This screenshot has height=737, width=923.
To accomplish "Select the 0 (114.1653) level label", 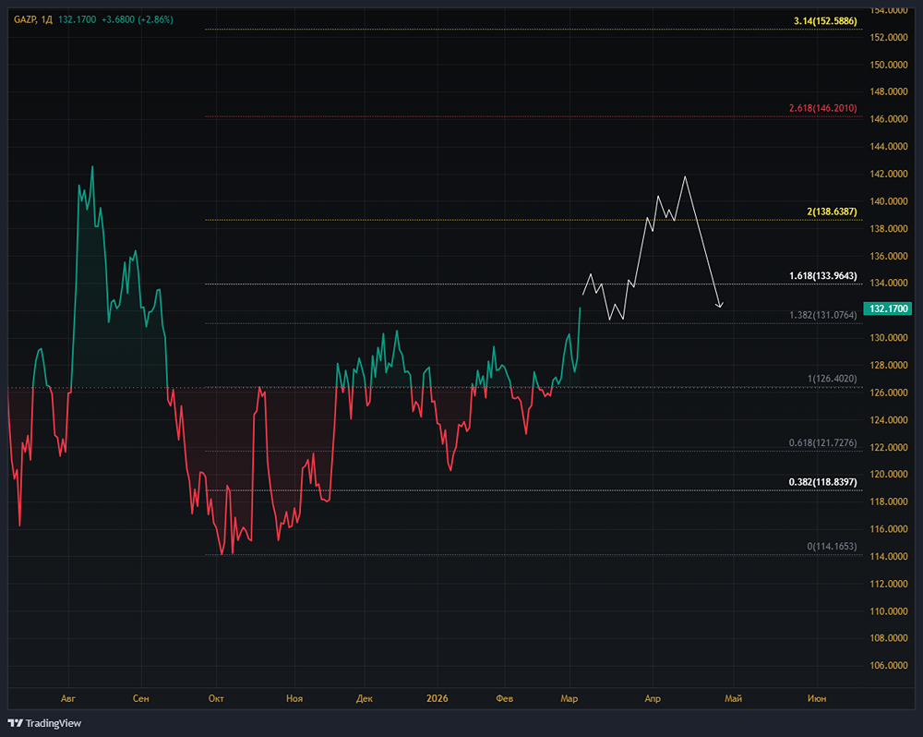I will (x=832, y=547).
